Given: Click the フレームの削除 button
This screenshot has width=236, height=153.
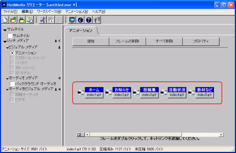Looking at the screenshot, I should (x=127, y=42).
